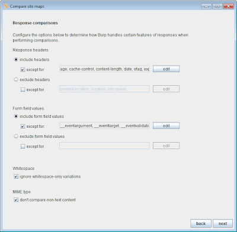Click edit button next to __eventargument field list
Viewport: 237px width, 232px height.
tap(166, 125)
